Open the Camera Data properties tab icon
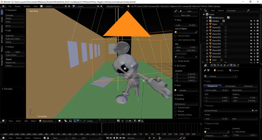Screen dimensions: 262x140 click(231, 65)
